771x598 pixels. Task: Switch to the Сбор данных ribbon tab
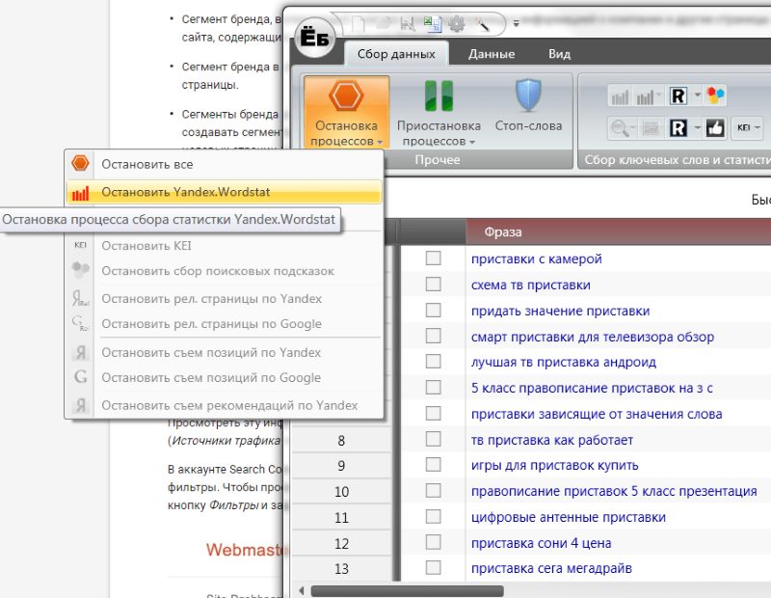click(x=396, y=54)
